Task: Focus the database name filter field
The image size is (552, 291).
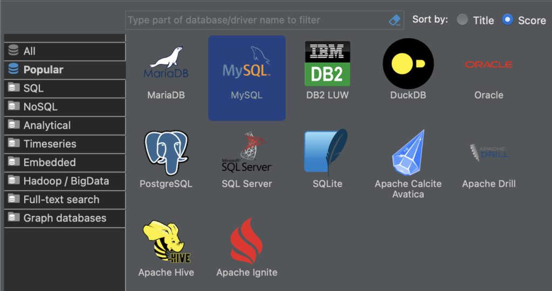Action: click(x=256, y=20)
